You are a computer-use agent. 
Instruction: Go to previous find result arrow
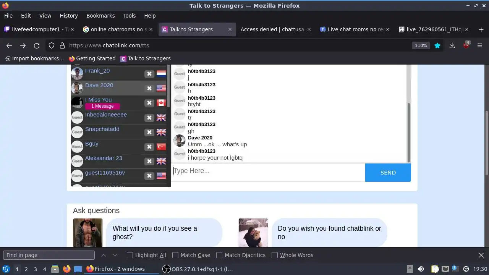[x=104, y=255]
